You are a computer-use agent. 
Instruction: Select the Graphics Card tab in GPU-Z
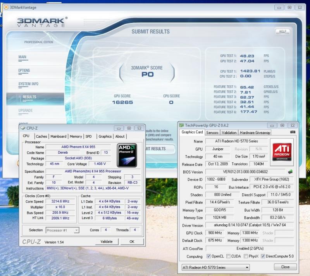192,132
